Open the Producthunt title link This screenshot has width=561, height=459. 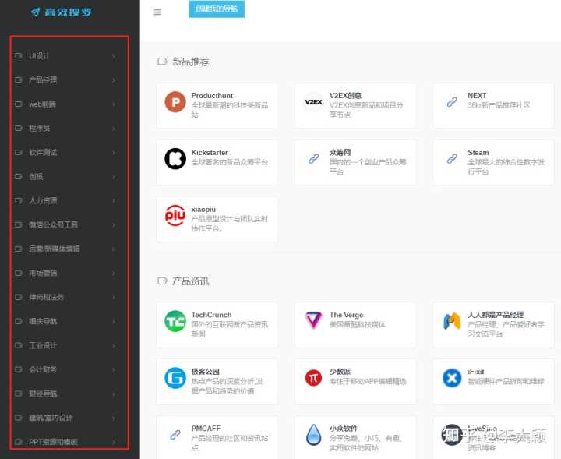tap(212, 96)
